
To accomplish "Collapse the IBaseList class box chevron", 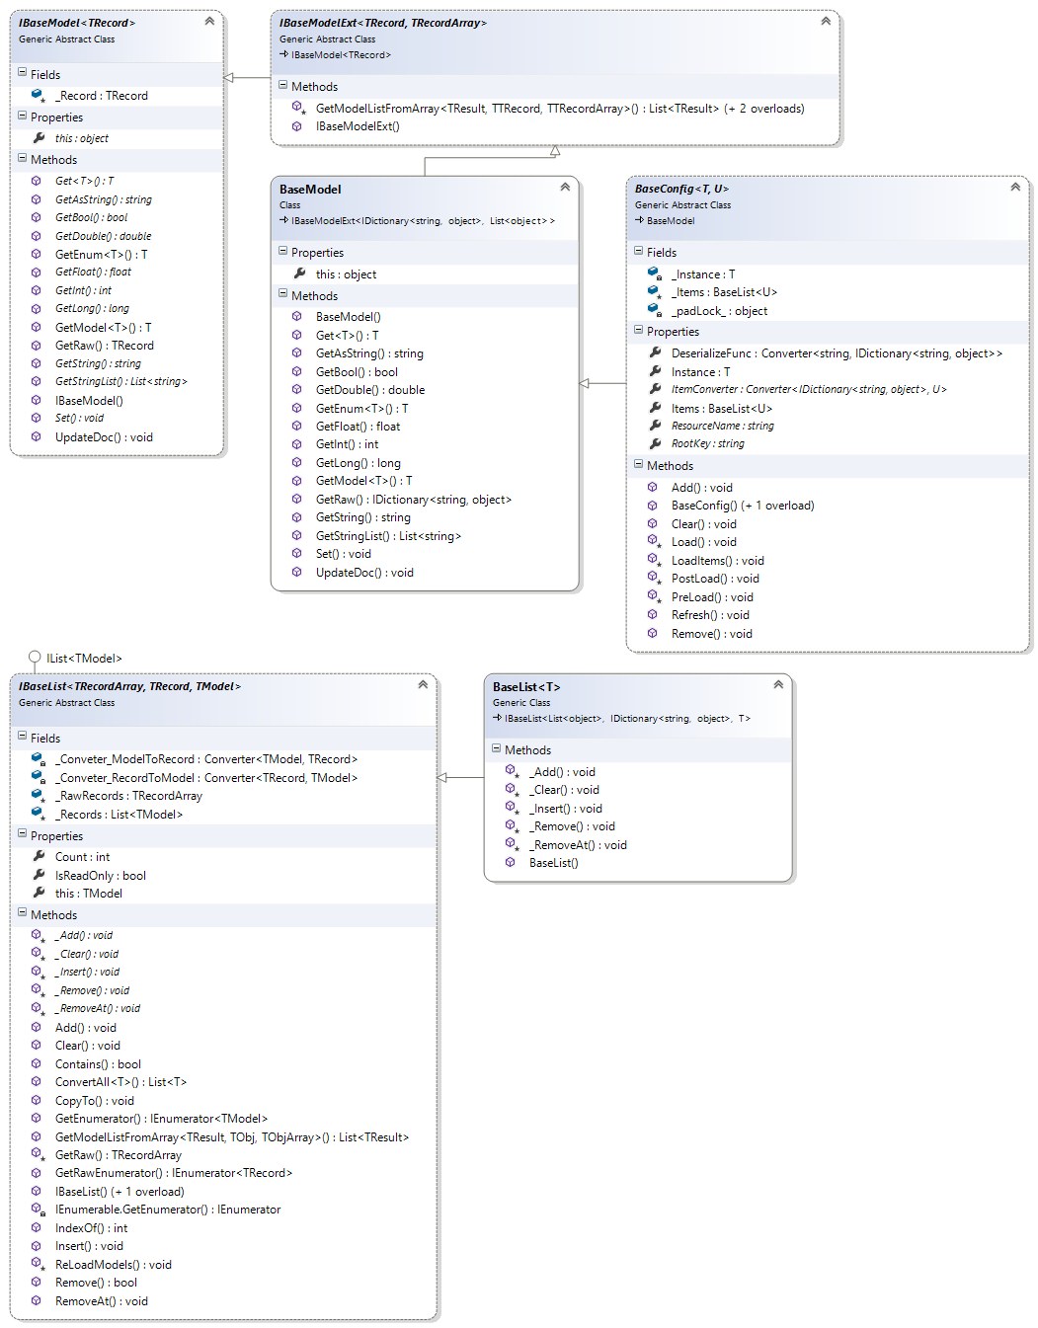I will 423,684.
